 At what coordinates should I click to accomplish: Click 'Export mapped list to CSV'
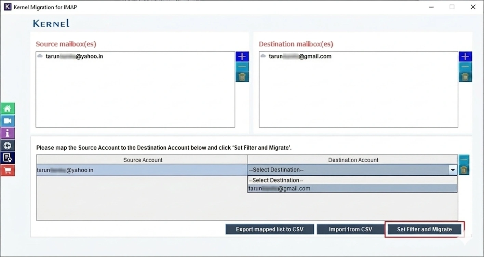(269, 229)
